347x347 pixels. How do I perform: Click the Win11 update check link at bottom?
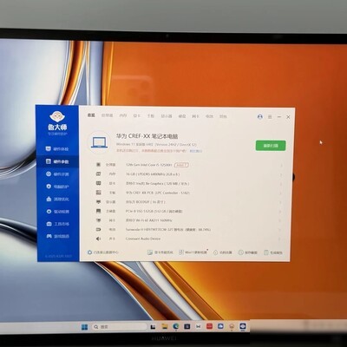coord(193,252)
